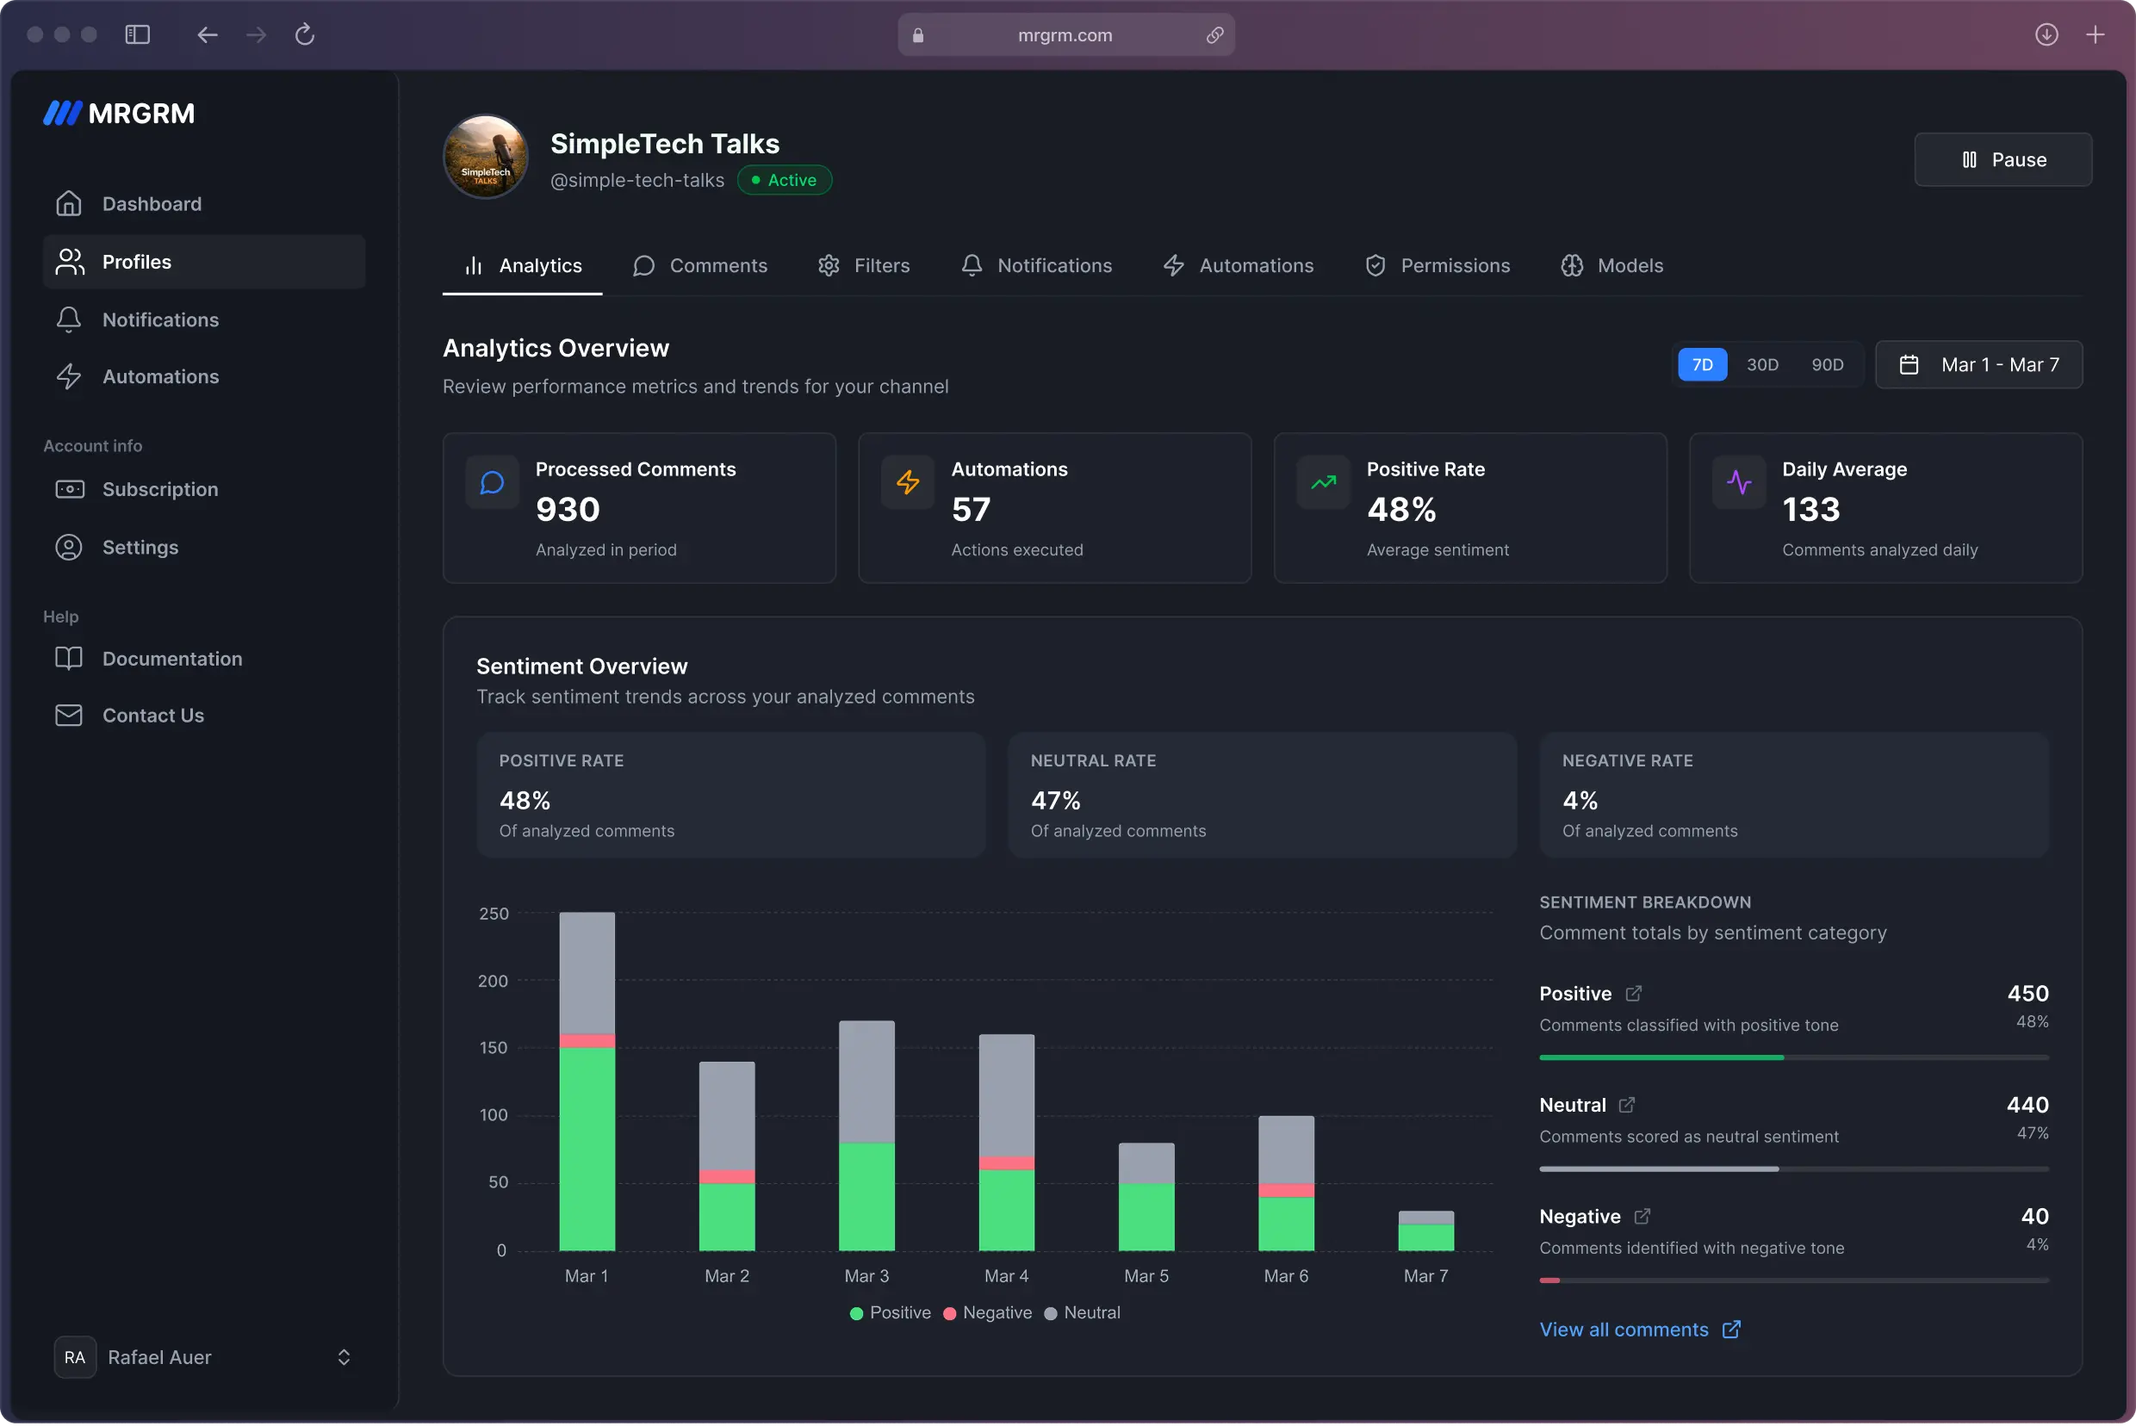Screen dimensions: 2136x1426
Task: Click the Automations lightning icon in sidebar
Action: (69, 375)
